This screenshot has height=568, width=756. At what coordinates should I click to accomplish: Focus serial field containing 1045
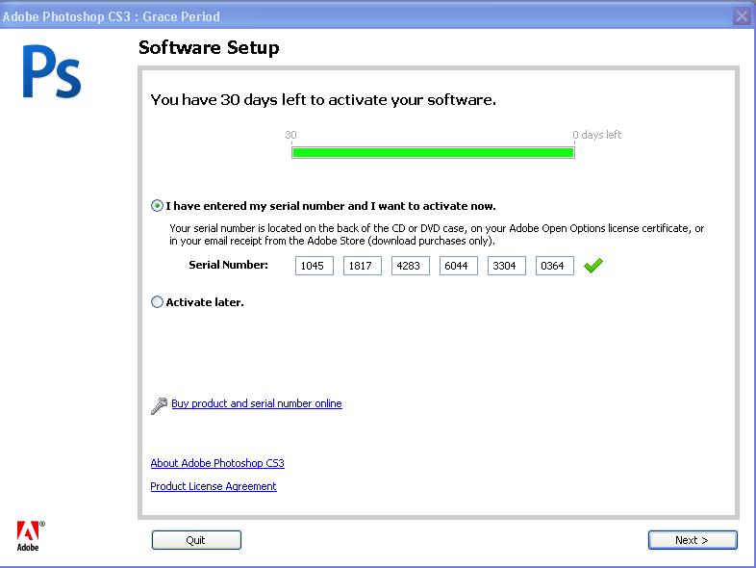coord(315,266)
